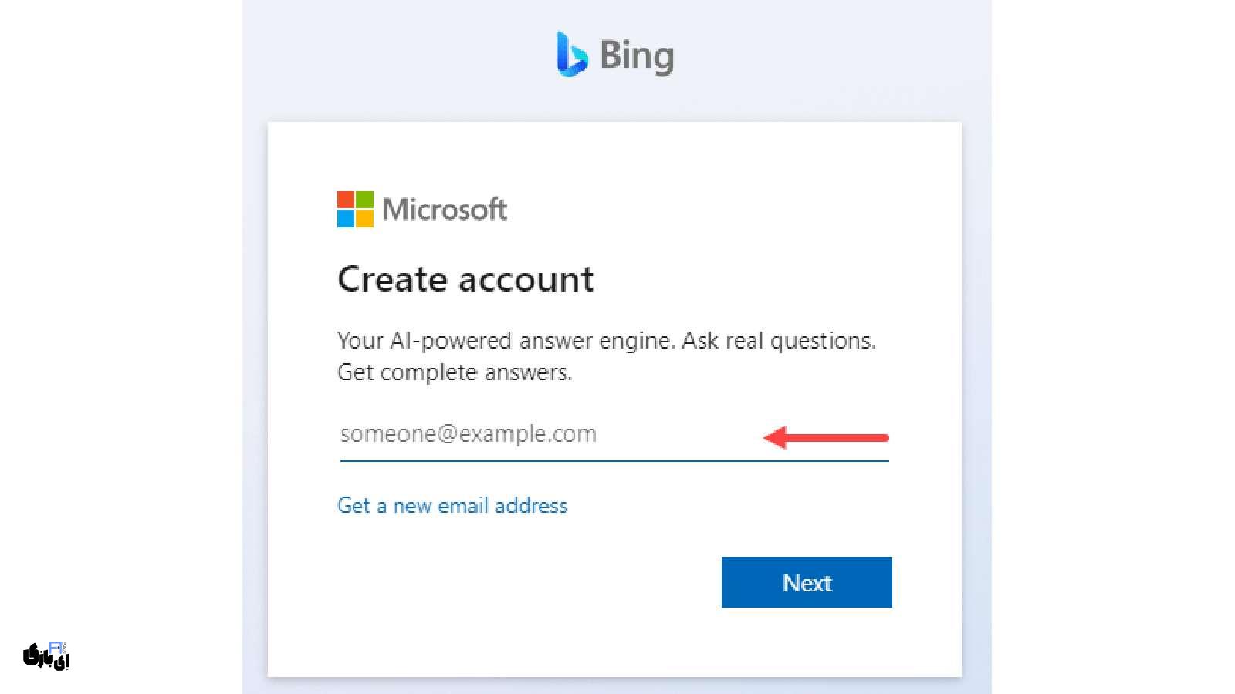Open the Get a new email address link
1235x694 pixels.
(452, 506)
